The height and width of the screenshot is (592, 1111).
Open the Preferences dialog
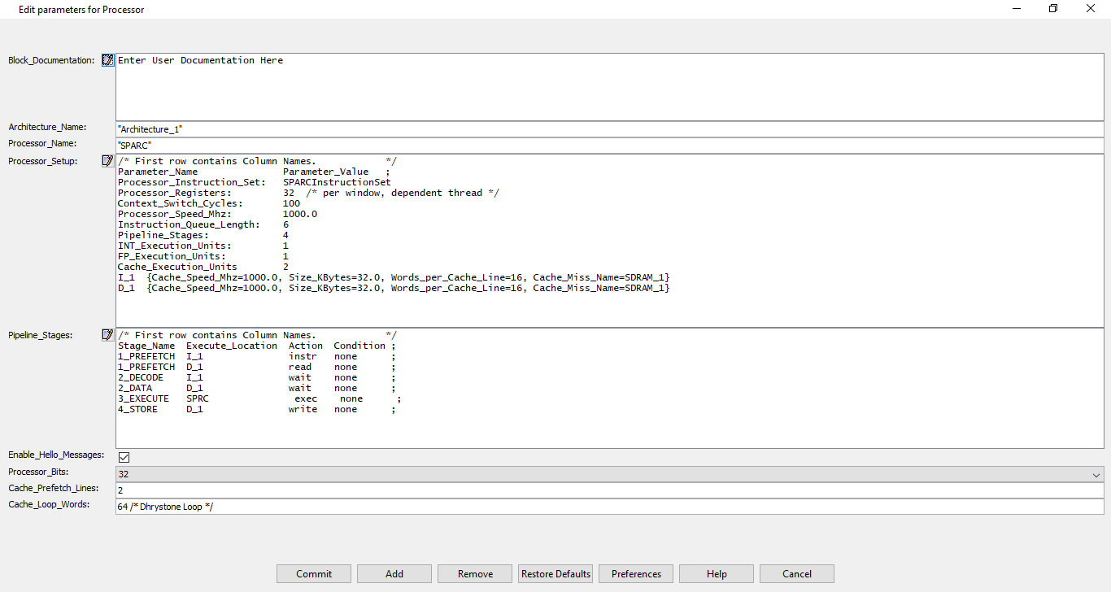click(x=636, y=573)
